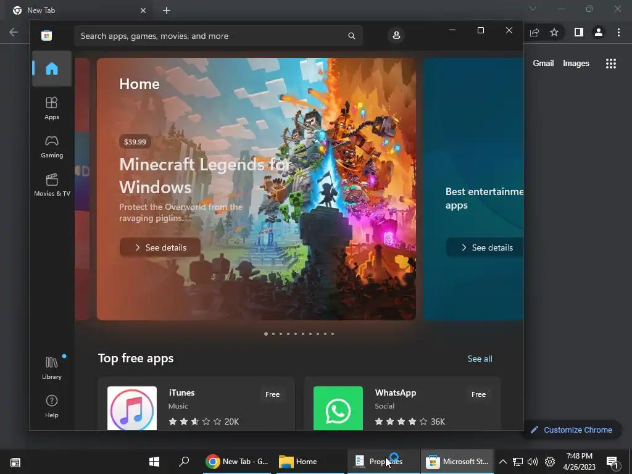Open the Store account profile icon
Screen dimensions: 632x474
click(x=396, y=35)
